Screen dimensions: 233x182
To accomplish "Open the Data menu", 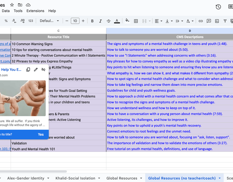I will (6, 11).
